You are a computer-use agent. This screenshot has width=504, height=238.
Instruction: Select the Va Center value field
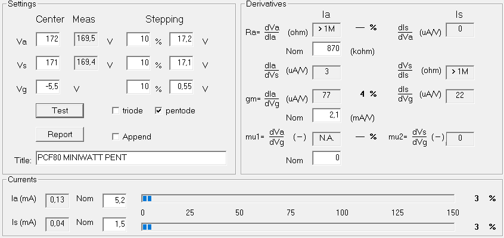48,39
